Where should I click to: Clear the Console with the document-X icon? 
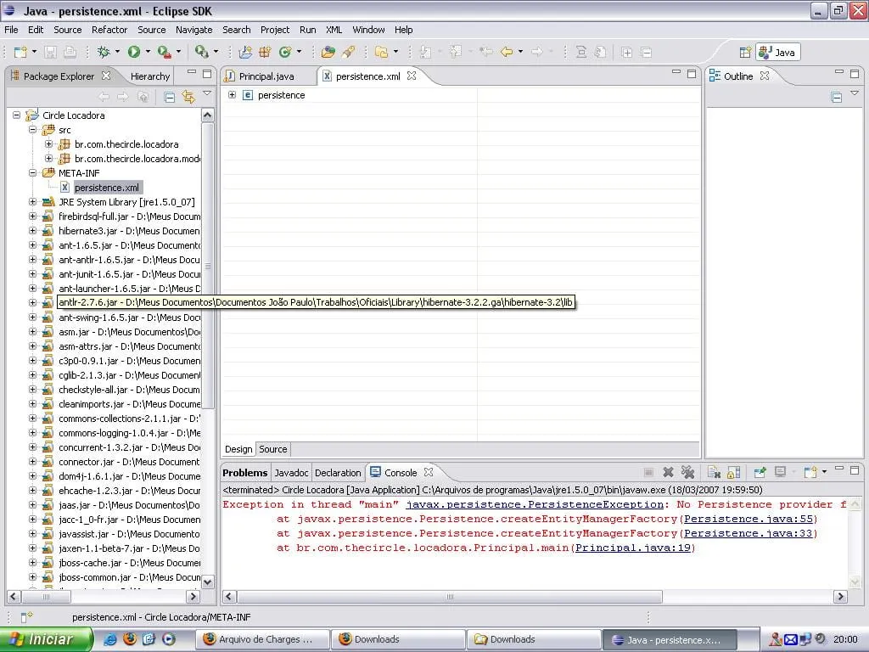point(714,472)
